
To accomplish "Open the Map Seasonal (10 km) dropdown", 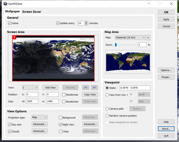I will coord(130,37).
